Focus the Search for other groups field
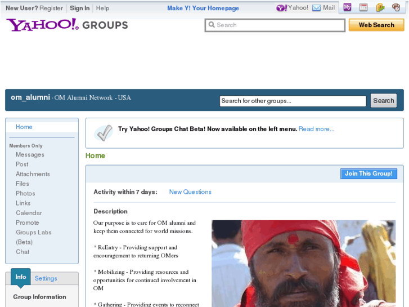The image size is (409, 307). [293, 101]
